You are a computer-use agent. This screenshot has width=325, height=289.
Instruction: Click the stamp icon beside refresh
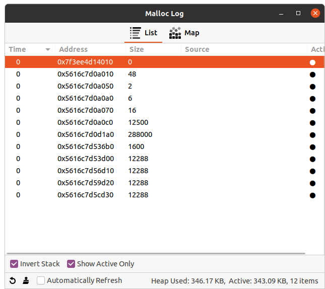tap(26, 281)
